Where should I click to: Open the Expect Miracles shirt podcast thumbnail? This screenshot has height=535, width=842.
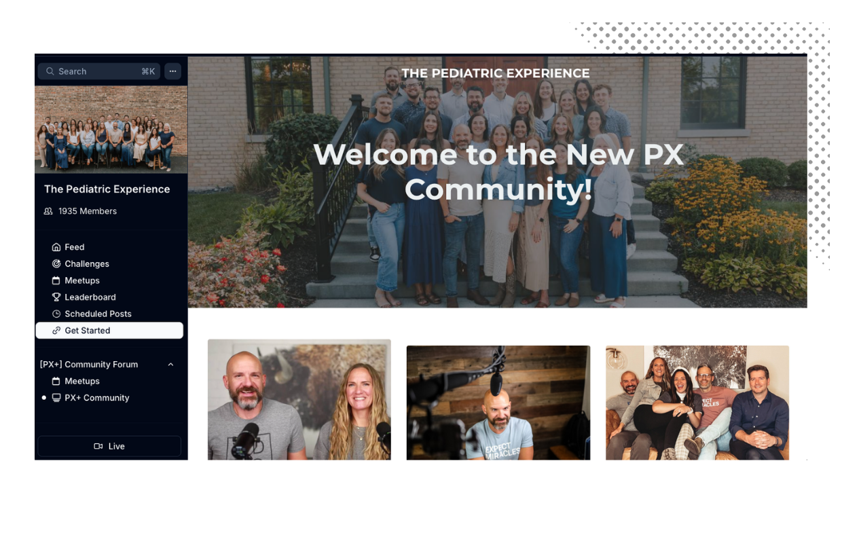[498, 403]
